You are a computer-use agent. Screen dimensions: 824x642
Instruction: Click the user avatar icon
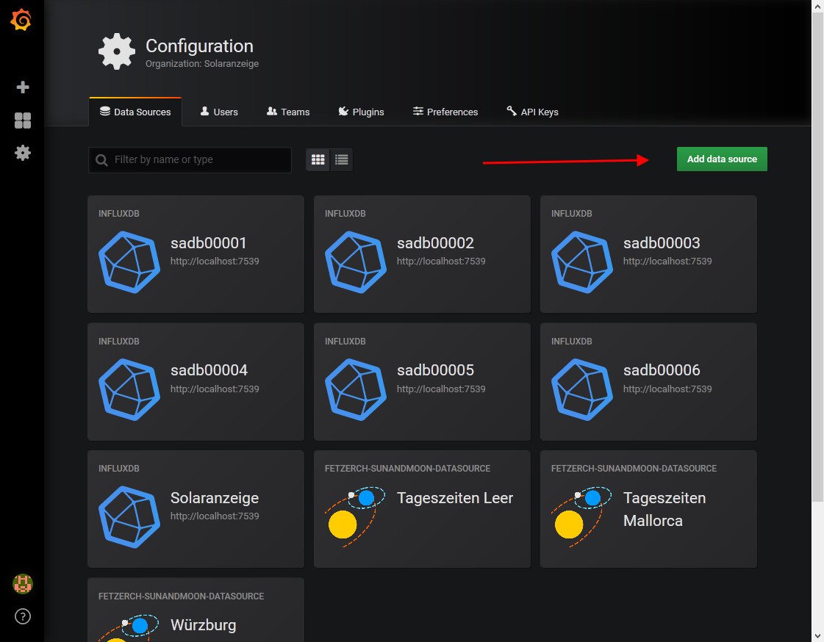[x=23, y=584]
